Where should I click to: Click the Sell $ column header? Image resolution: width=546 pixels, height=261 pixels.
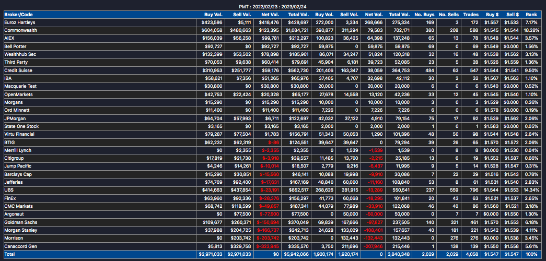(x=513, y=15)
